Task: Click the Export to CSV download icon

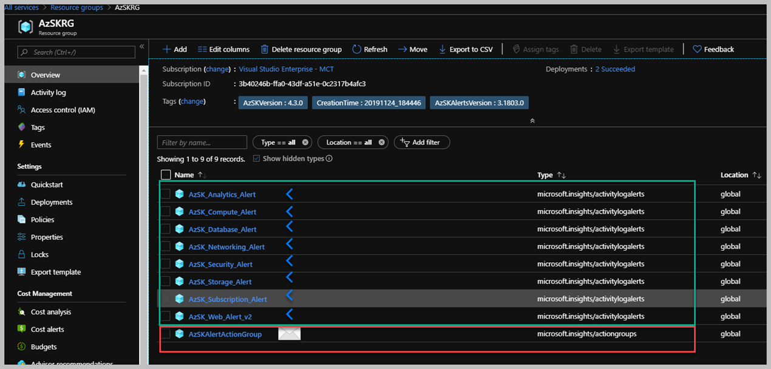Action: point(443,49)
